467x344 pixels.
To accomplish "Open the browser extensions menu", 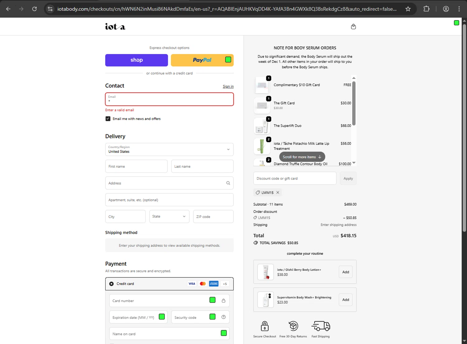I will tap(427, 9).
